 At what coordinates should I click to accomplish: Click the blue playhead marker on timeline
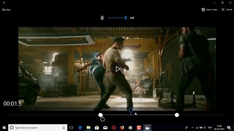(131, 110)
